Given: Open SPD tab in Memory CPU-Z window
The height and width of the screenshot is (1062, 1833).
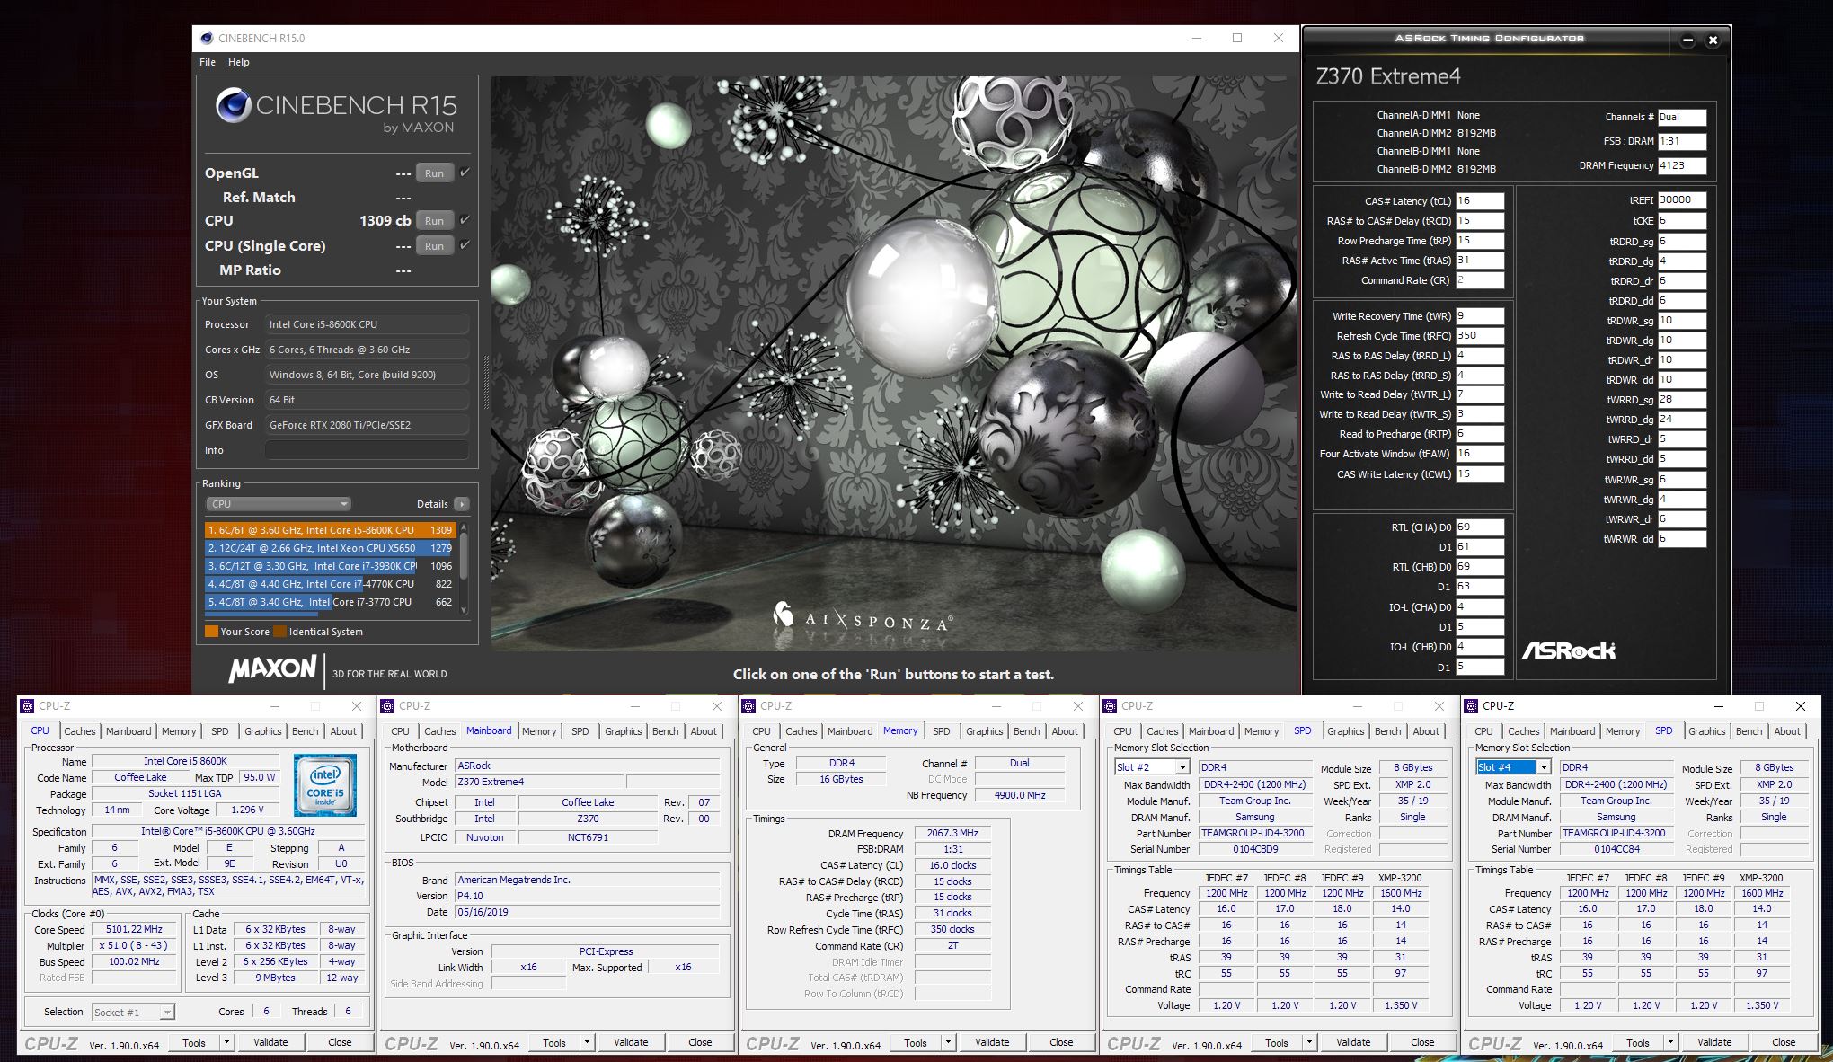Looking at the screenshot, I should tap(941, 731).
